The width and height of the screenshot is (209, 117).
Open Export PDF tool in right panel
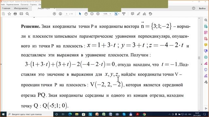click(206, 26)
